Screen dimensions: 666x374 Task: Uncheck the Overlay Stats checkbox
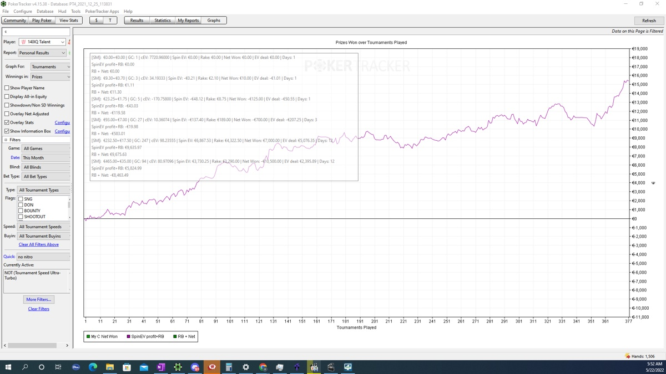click(7, 122)
